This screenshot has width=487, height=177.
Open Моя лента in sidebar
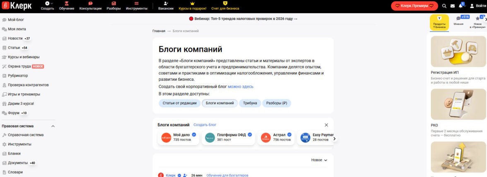point(14,29)
